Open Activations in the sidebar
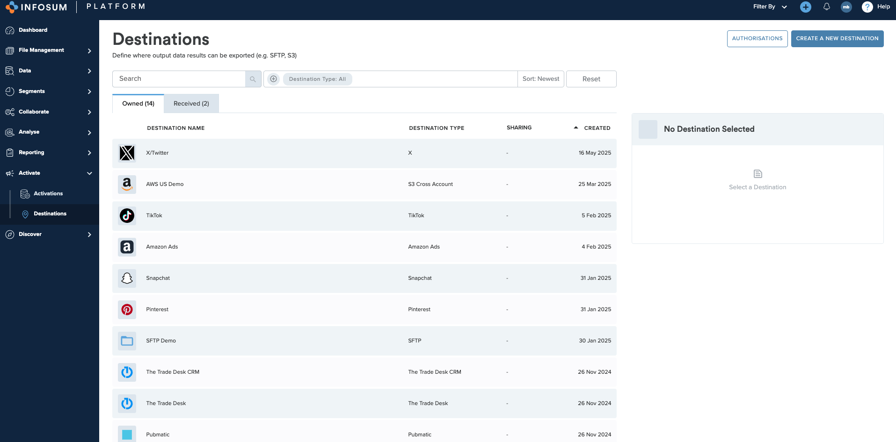This screenshot has width=896, height=442. pyautogui.click(x=48, y=193)
